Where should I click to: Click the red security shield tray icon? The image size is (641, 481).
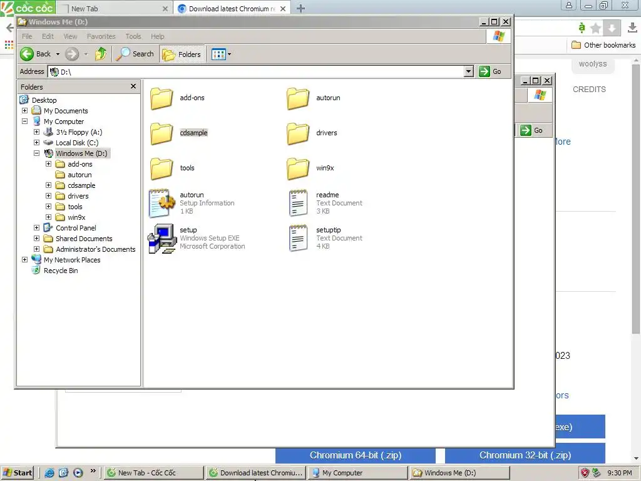585,473
